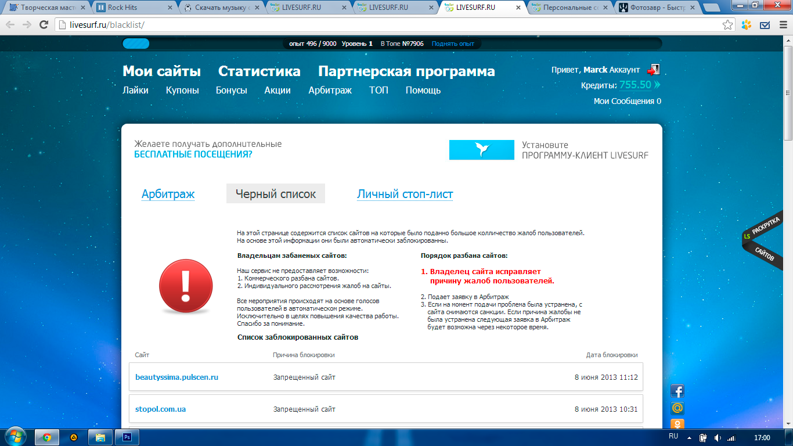Screen dimensions: 793x446
Task: Open the Купоны submenu item
Action: (x=182, y=91)
